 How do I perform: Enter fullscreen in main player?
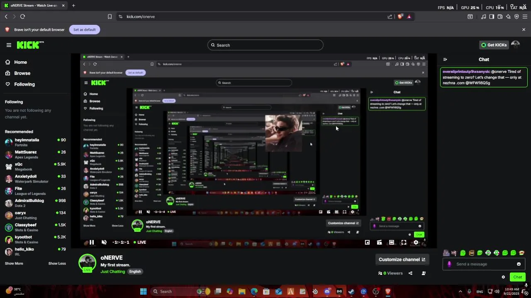[404, 243]
